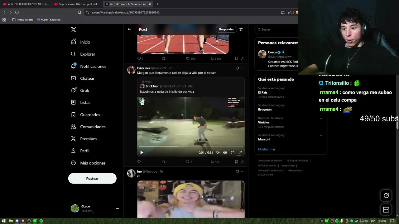Bookmark EricJaer's post
399x224 pixels.
coord(237,162)
